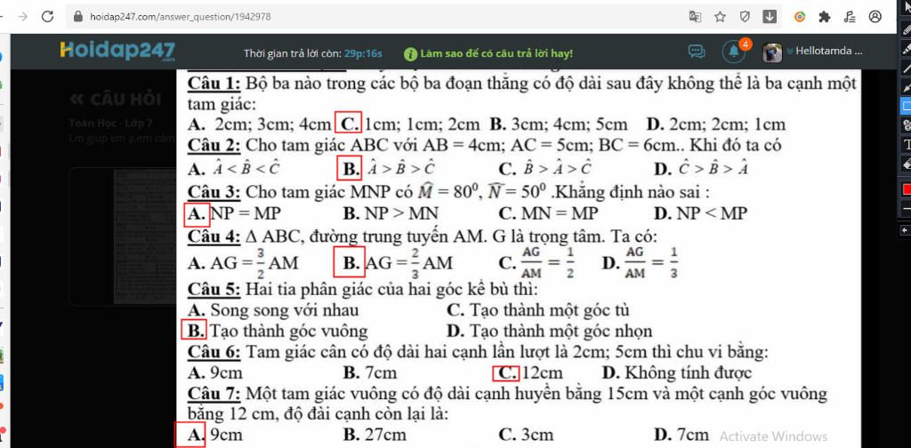Screen dimensions: 911x448
Task: Click the user avatar picture
Action: click(772, 52)
